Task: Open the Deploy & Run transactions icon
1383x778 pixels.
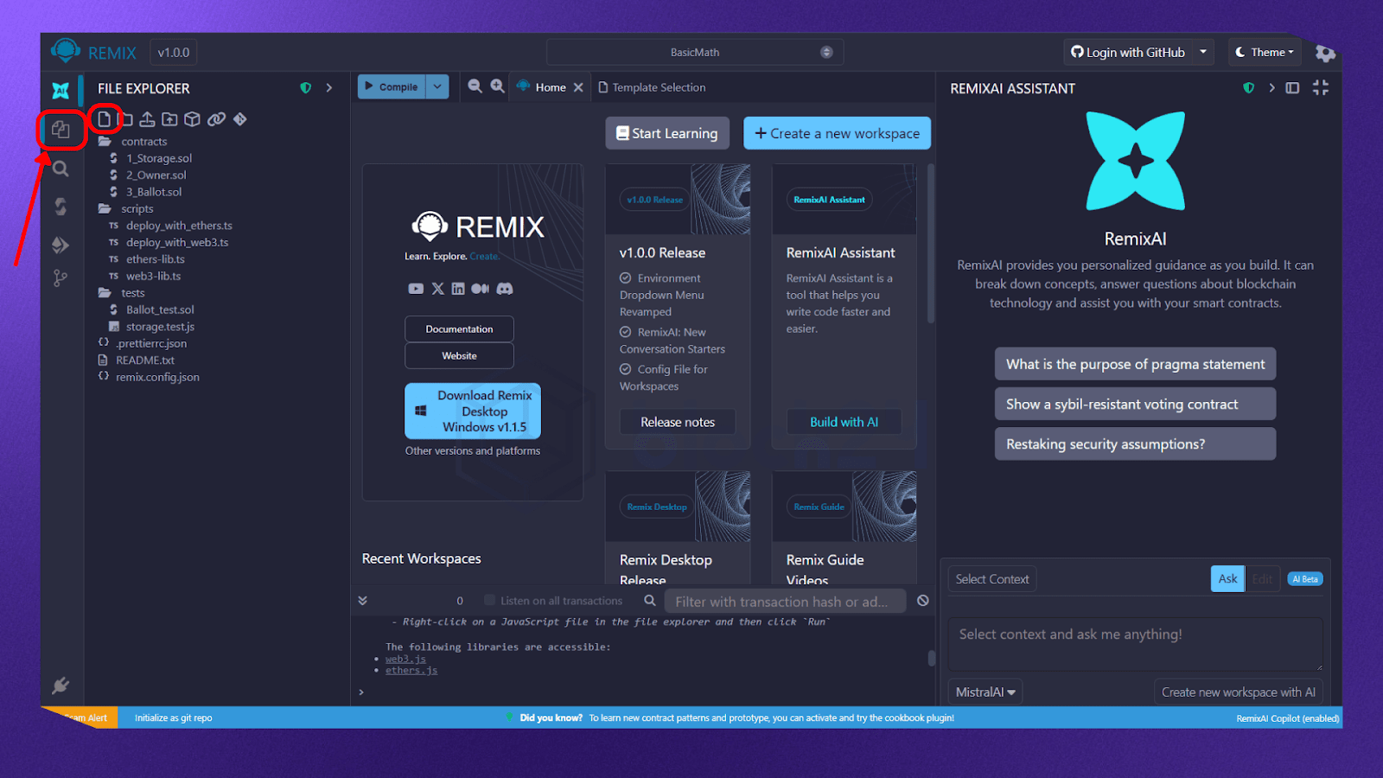Action: click(x=61, y=246)
